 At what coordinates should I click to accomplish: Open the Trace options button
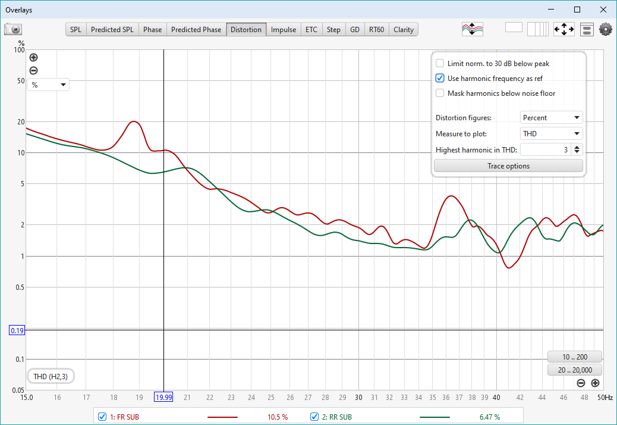(508, 166)
